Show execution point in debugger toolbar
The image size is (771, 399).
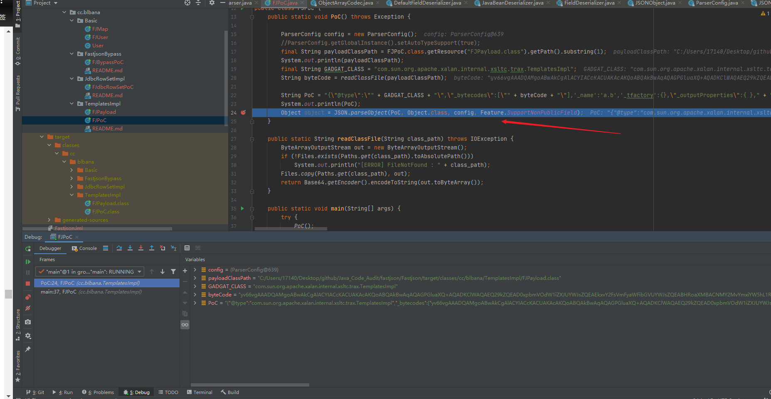pos(106,248)
